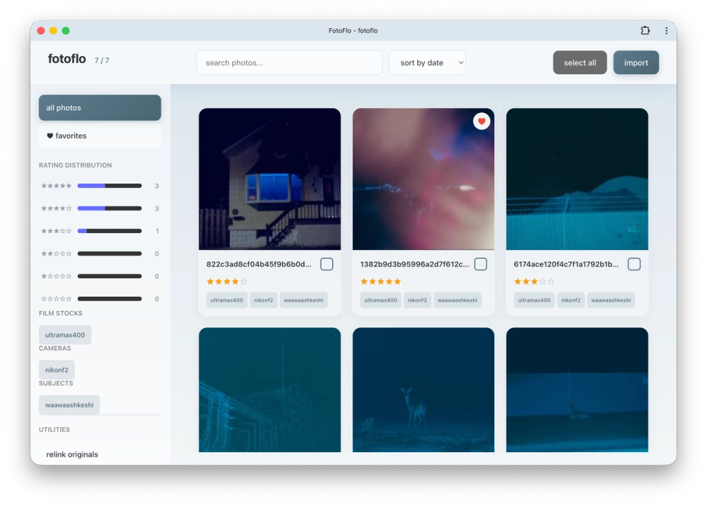Open the sort by date dropdown
707x505 pixels.
[x=427, y=62]
